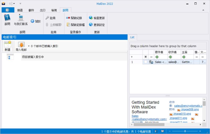Image resolution: width=210 pixels, height=134 pixels.
Task: Click the preview vertical scrollbar down arrow
Action: [204, 120]
